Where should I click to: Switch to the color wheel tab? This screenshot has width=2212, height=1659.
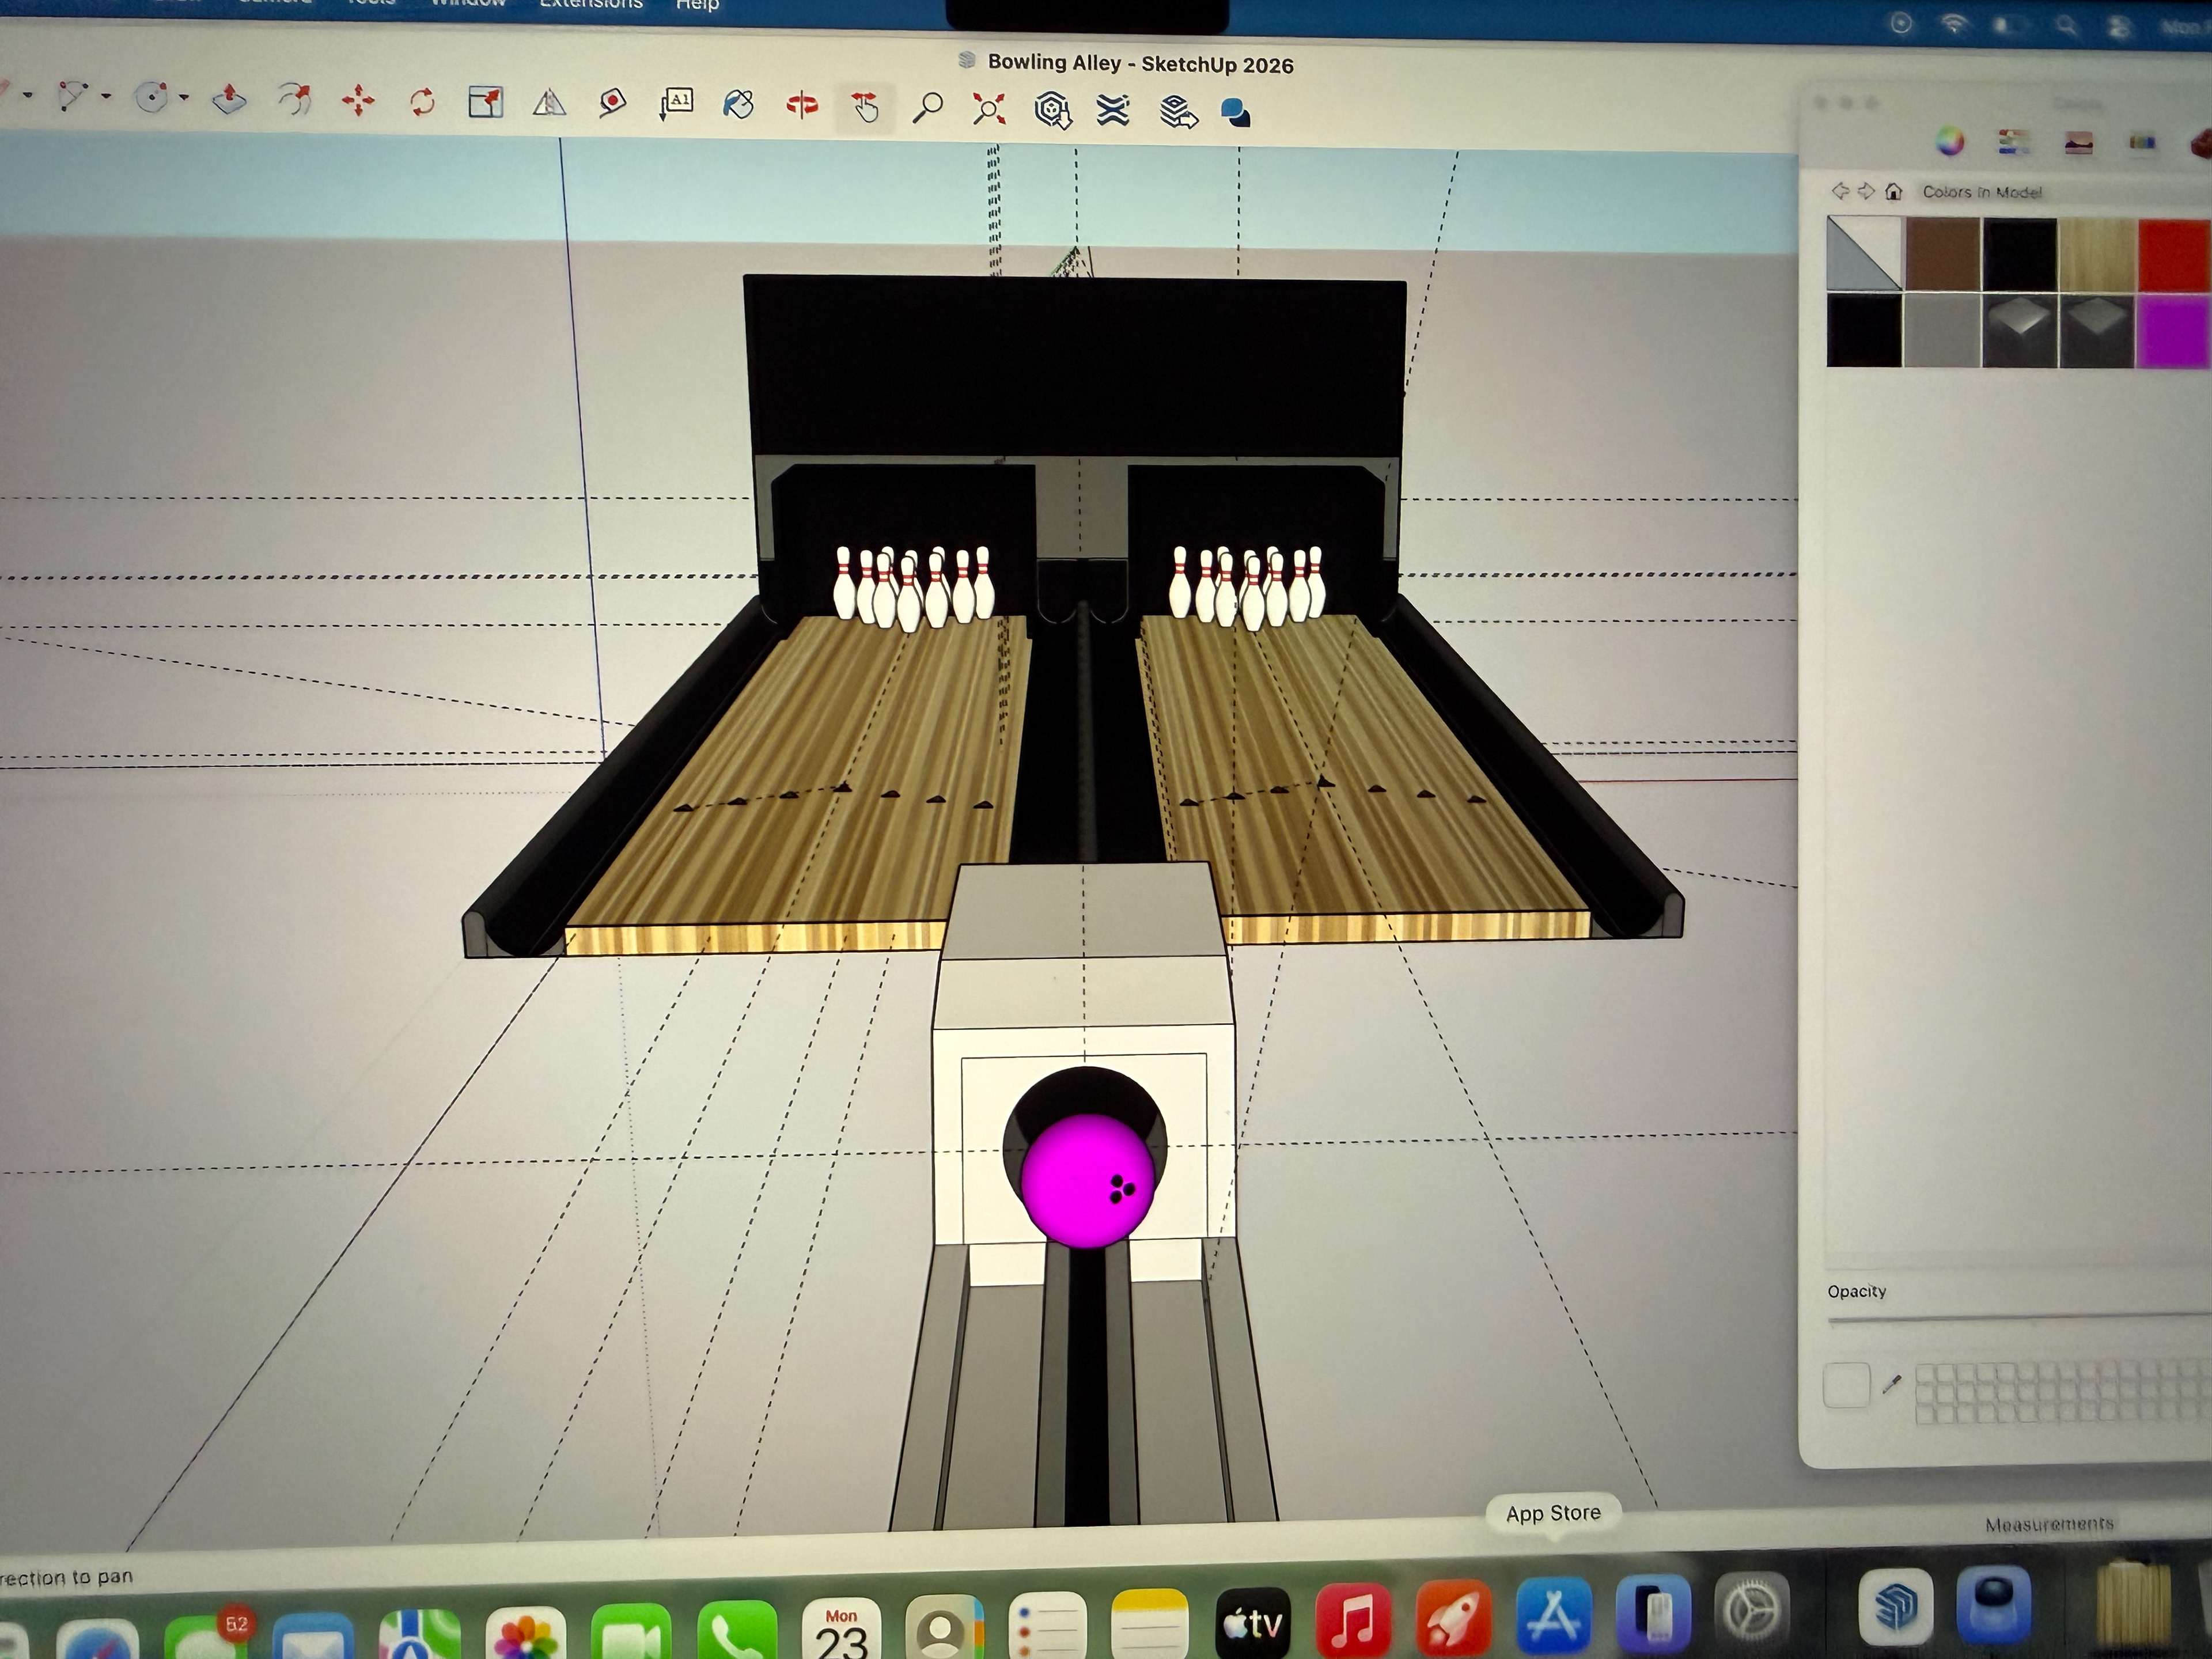point(1949,142)
